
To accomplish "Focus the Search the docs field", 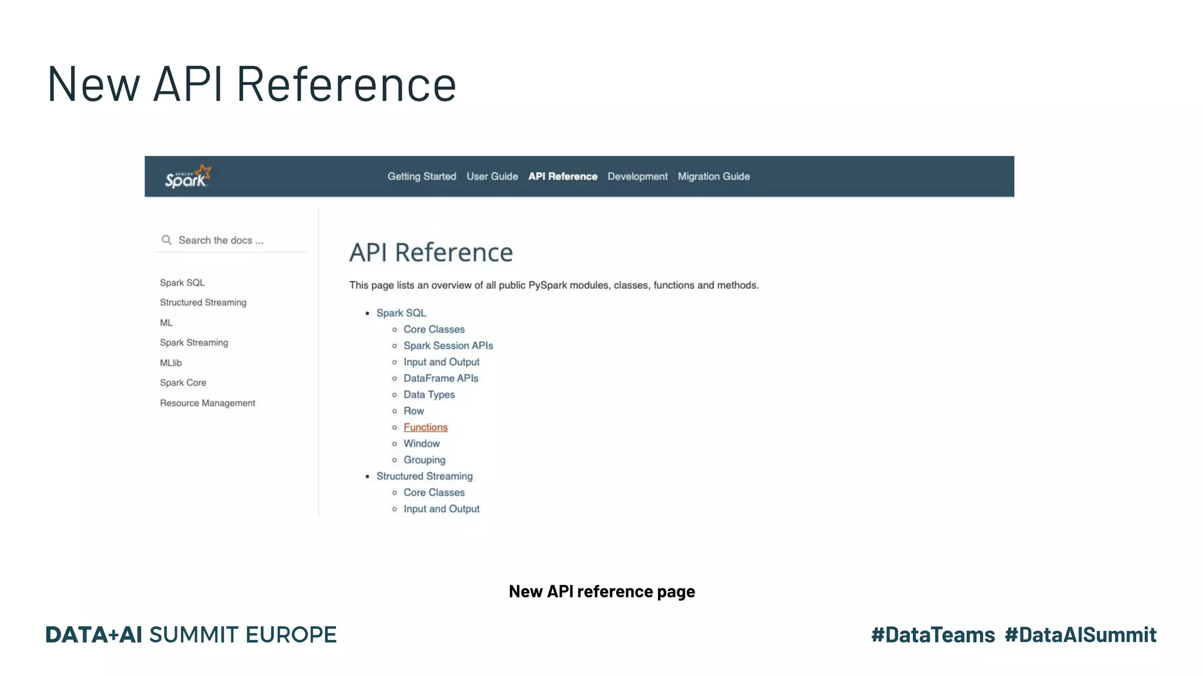I will (x=231, y=240).
